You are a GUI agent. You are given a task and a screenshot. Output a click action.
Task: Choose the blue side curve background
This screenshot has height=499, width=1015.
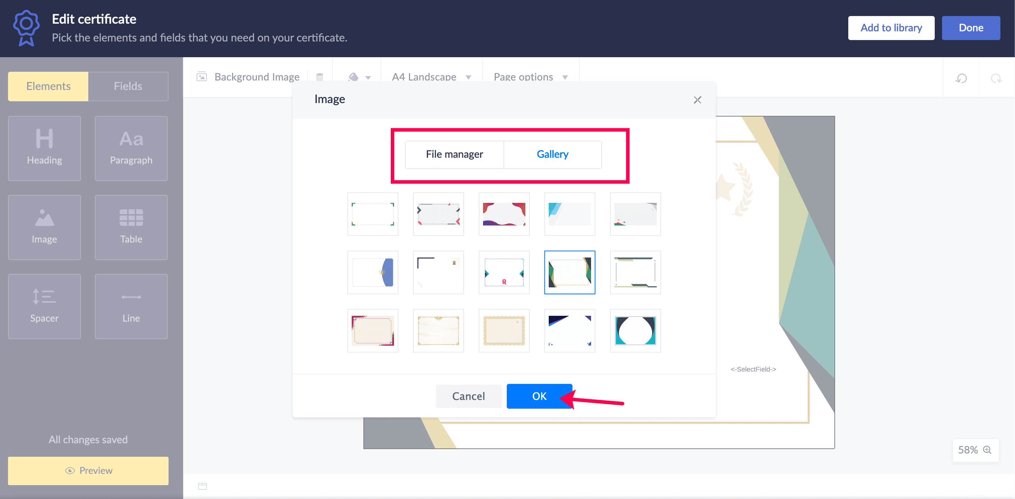pyautogui.click(x=373, y=272)
